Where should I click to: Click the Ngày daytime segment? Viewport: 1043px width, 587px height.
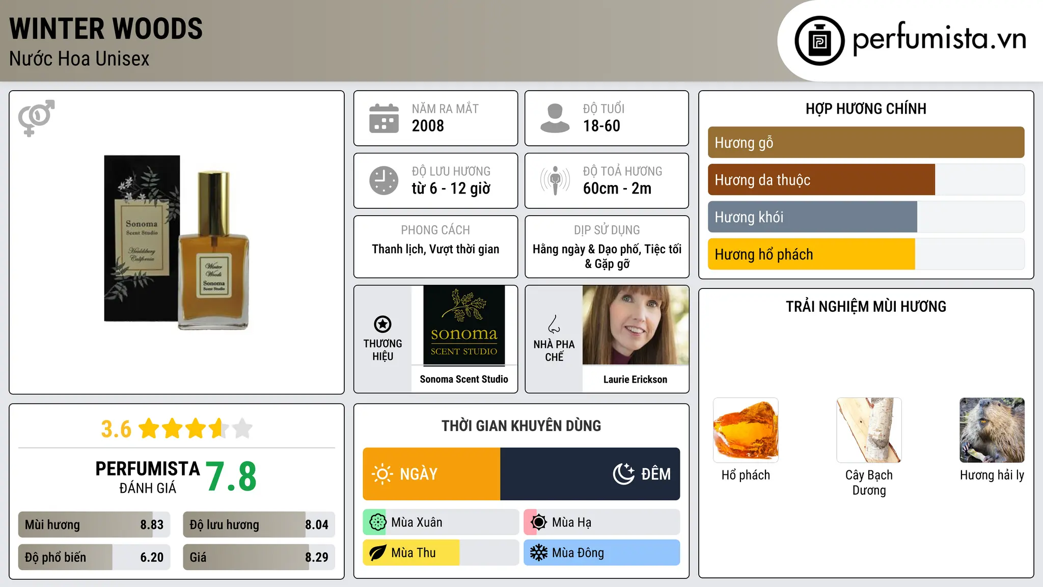click(x=431, y=474)
